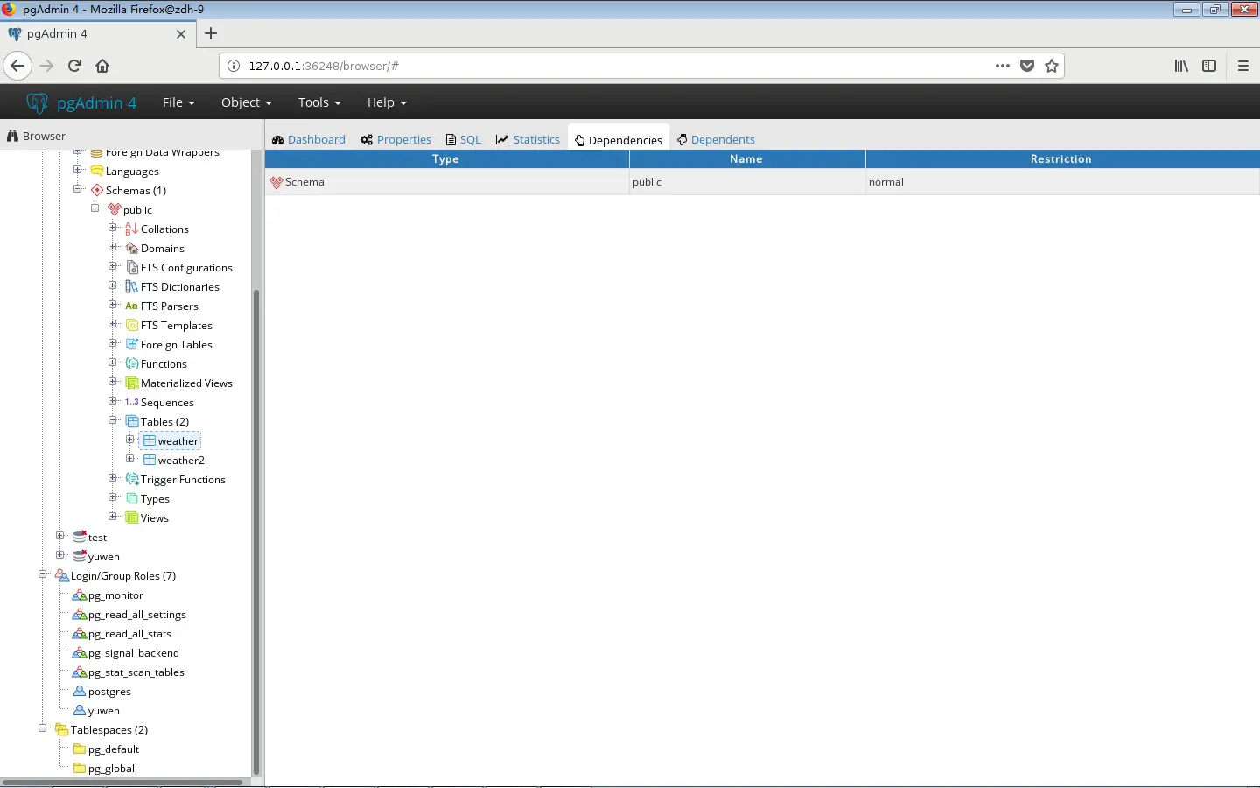Click the postgres role icon
Viewport: 1260px width, 788px height.
click(x=80, y=691)
